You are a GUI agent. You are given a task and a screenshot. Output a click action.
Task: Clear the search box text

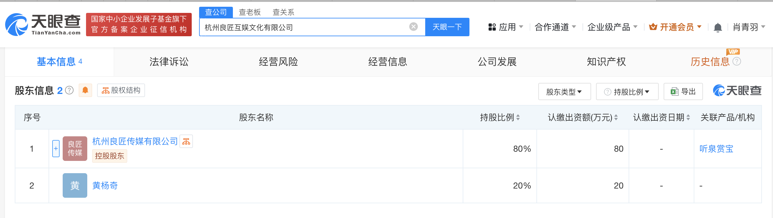414,27
